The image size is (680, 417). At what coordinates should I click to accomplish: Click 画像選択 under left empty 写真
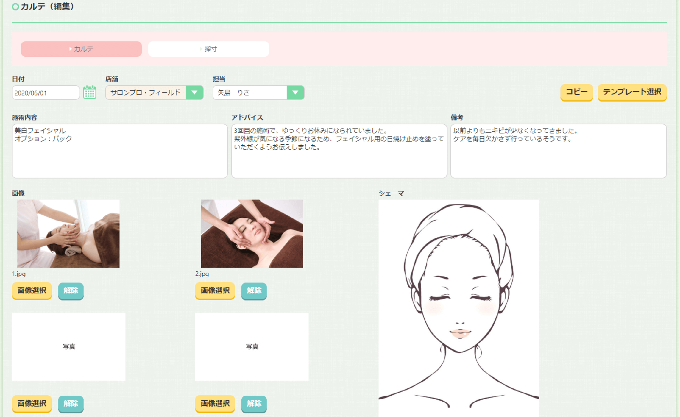32,404
